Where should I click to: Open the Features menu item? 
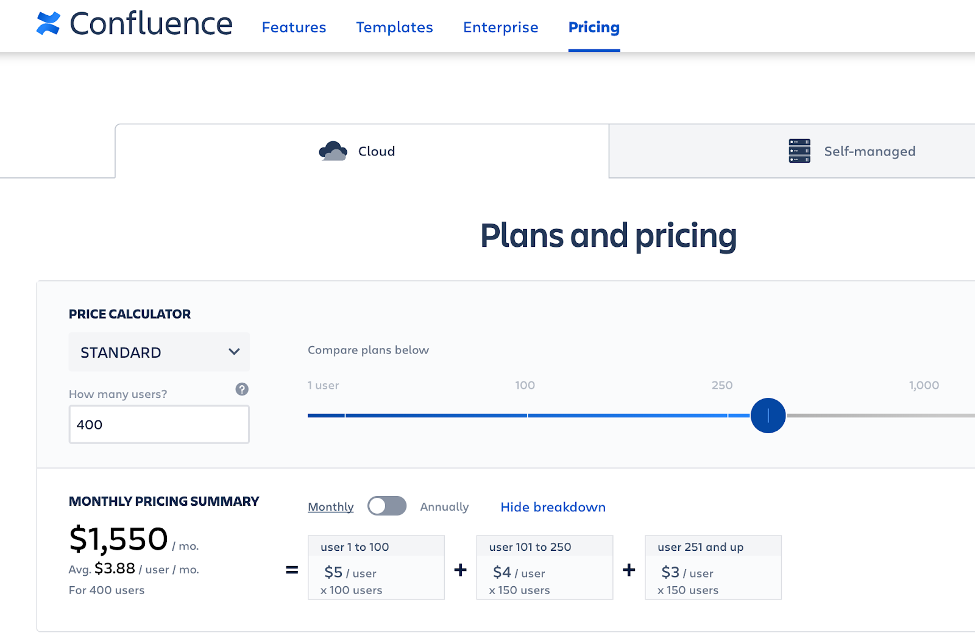point(294,27)
